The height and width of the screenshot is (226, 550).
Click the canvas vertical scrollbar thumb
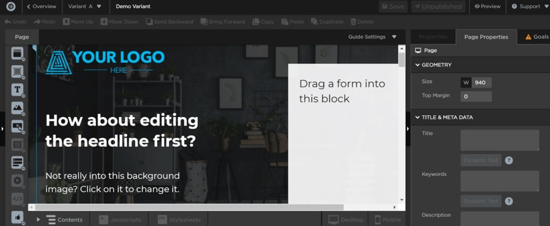(x=402, y=60)
